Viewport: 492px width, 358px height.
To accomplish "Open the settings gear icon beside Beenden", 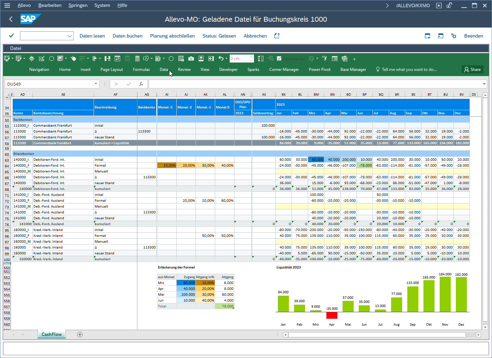I will pyautogui.click(x=454, y=36).
